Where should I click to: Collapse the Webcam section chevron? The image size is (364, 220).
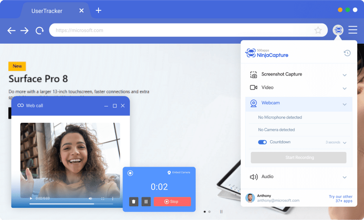pos(345,104)
